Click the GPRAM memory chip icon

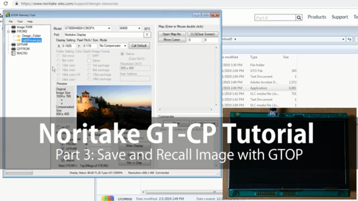tap(13, 44)
